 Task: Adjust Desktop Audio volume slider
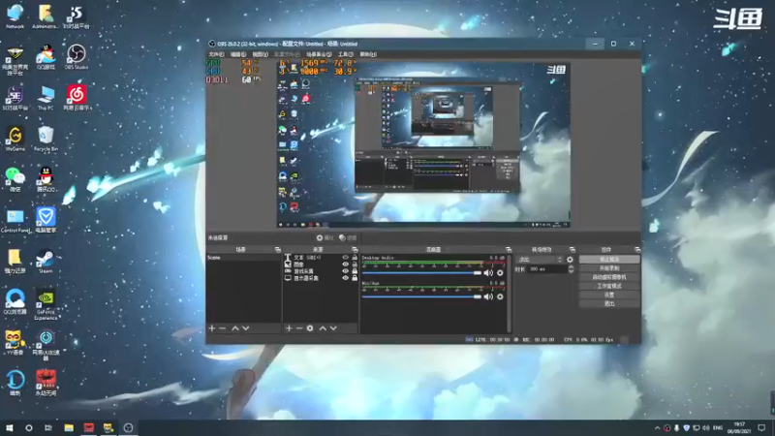[x=421, y=273]
